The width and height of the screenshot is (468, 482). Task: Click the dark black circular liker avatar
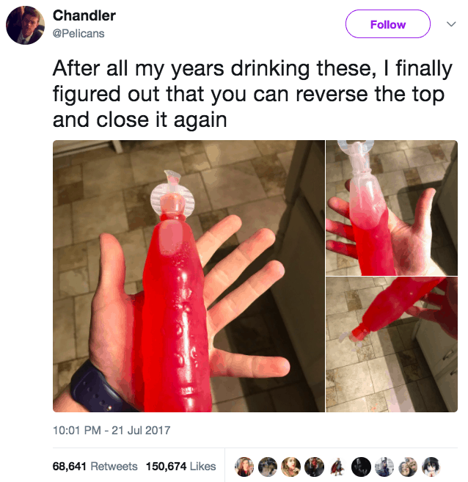[x=361, y=467]
